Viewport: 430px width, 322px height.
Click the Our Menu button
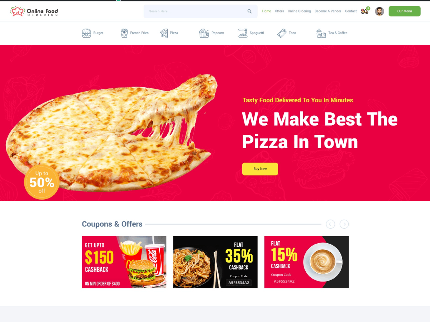coord(405,11)
